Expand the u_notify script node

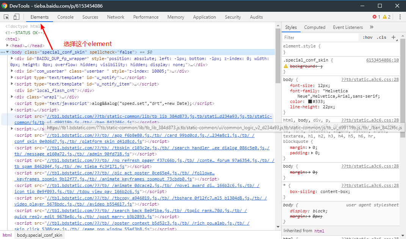(x=12, y=77)
